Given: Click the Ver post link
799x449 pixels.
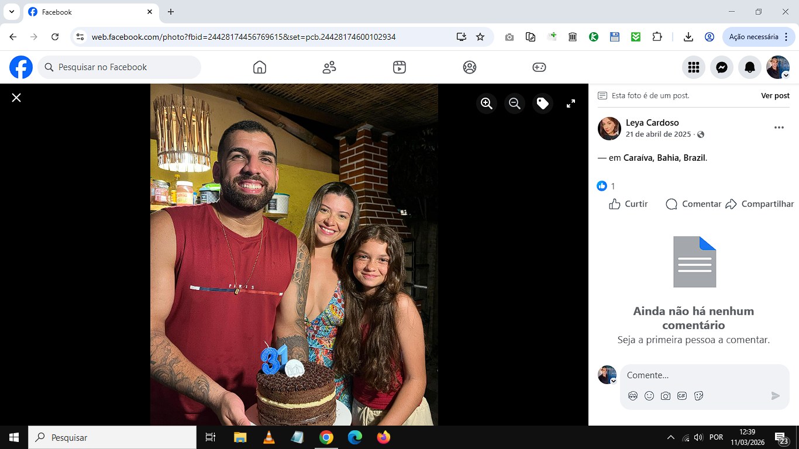Looking at the screenshot, I should click(x=775, y=95).
